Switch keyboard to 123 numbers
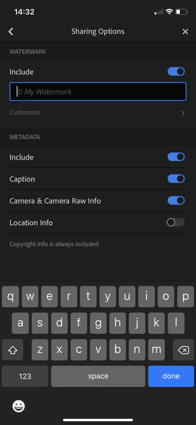Image resolution: width=196 pixels, height=425 pixels. [25, 376]
